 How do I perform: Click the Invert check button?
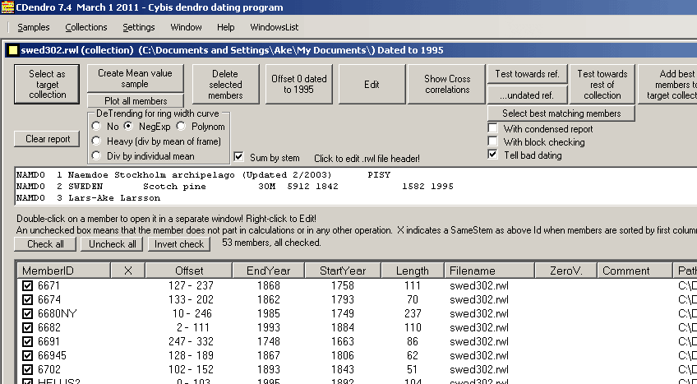click(x=179, y=244)
